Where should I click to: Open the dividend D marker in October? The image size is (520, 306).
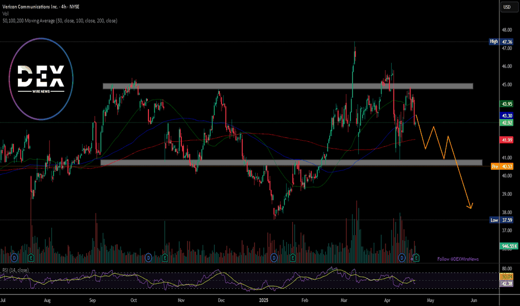coord(148,258)
